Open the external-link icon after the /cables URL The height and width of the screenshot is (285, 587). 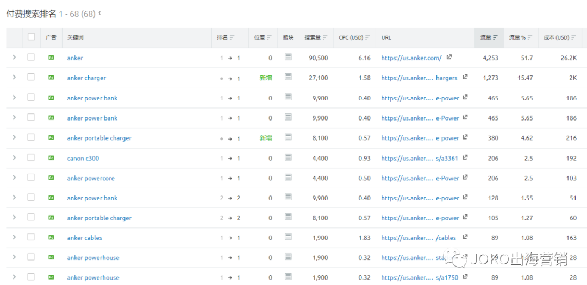(x=465, y=237)
